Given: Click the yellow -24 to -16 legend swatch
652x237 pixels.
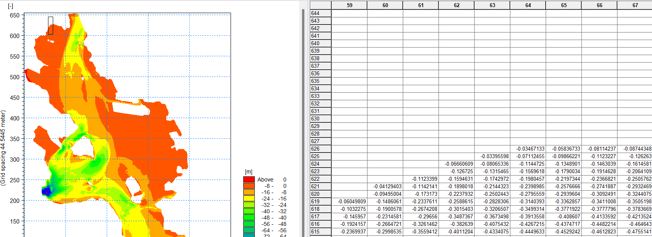Looking at the screenshot, I should tap(249, 199).
